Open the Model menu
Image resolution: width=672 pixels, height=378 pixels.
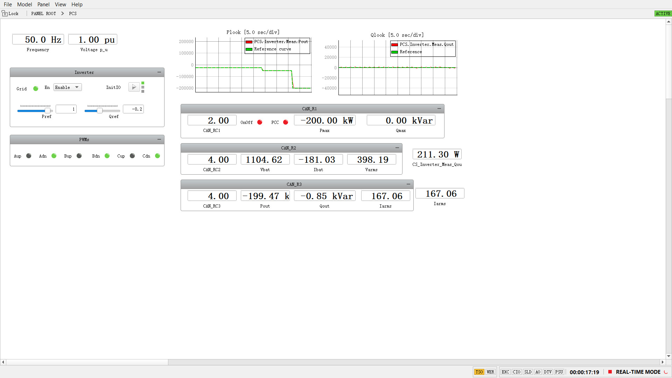[x=24, y=4]
